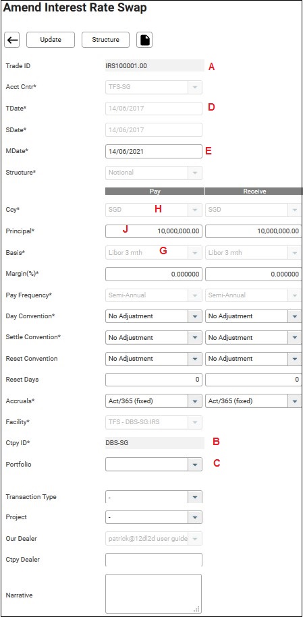Click the MDate input field
Image resolution: width=303 pixels, height=617 pixels.
click(154, 151)
